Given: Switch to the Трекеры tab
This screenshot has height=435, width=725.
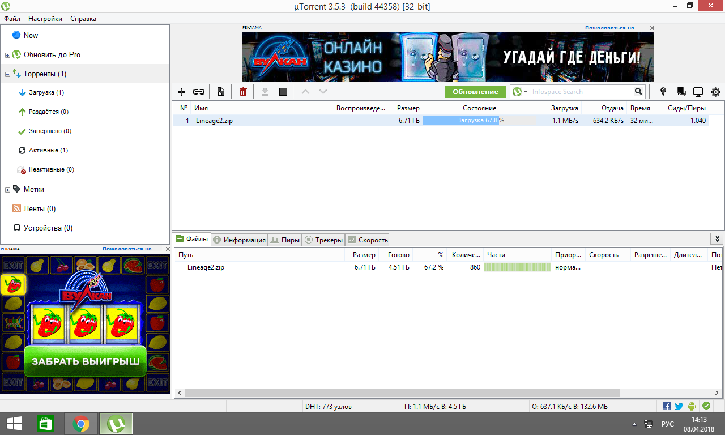Looking at the screenshot, I should (323, 240).
